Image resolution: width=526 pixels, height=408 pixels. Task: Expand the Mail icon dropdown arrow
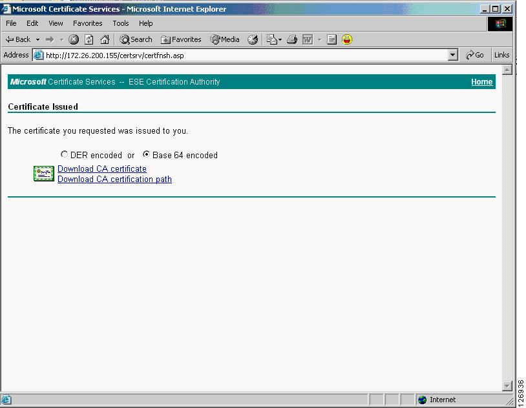(280, 39)
